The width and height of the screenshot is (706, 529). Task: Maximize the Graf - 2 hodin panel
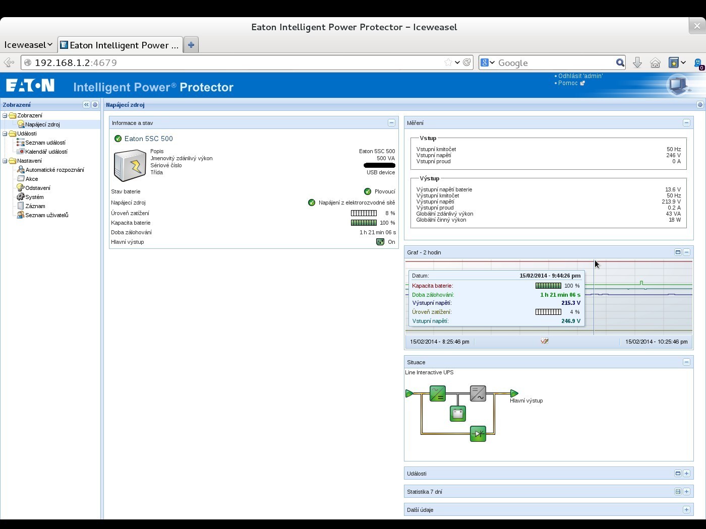coord(678,252)
